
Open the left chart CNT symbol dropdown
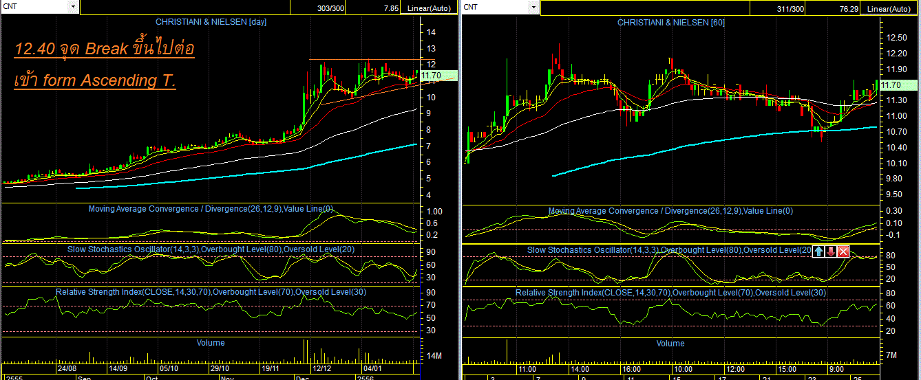73,7
